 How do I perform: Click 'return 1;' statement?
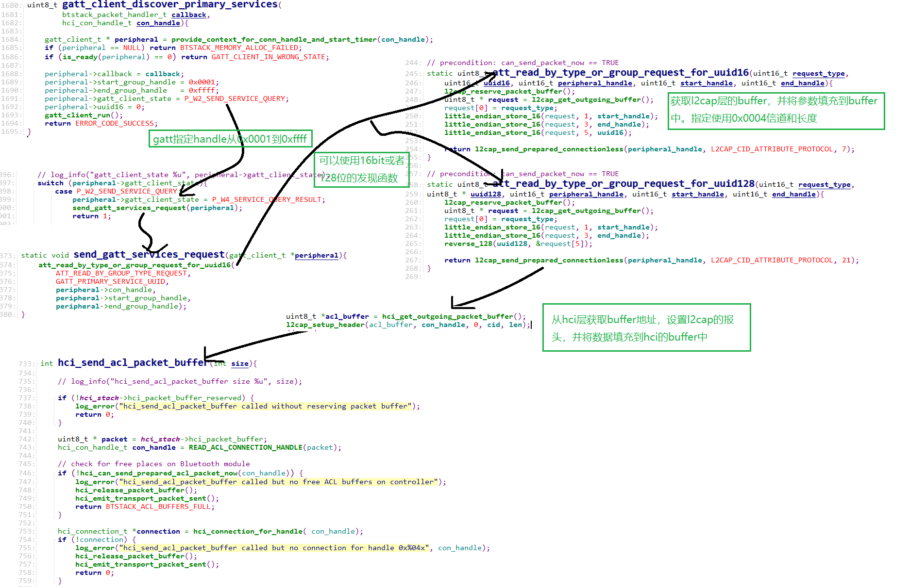[92, 216]
